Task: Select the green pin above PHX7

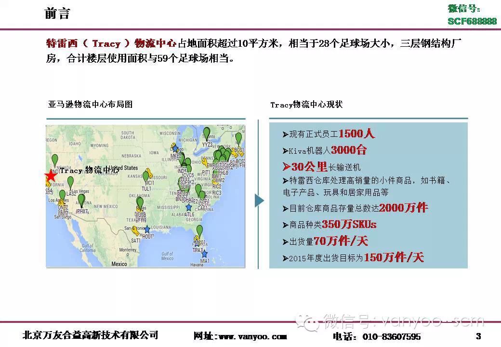Action: pyautogui.click(x=81, y=200)
